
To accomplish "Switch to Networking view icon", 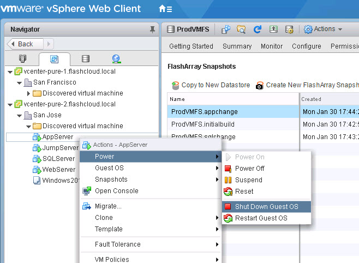I will 116,59.
